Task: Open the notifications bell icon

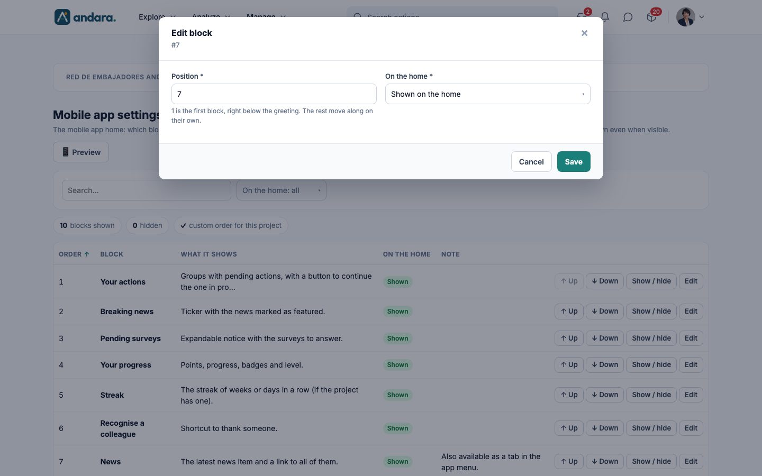Action: [x=605, y=17]
